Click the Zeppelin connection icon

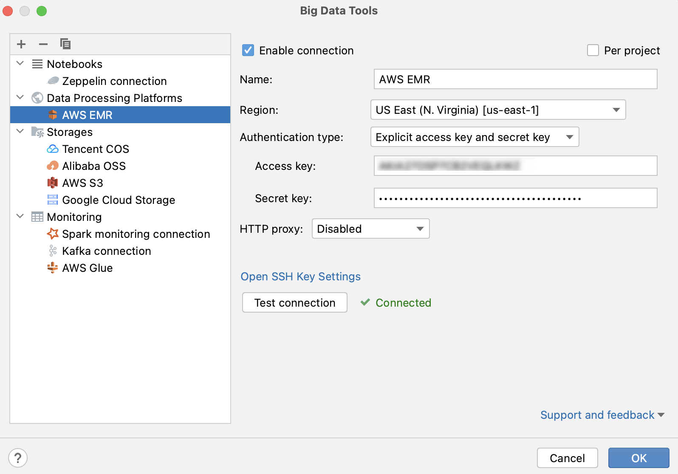pyautogui.click(x=53, y=81)
